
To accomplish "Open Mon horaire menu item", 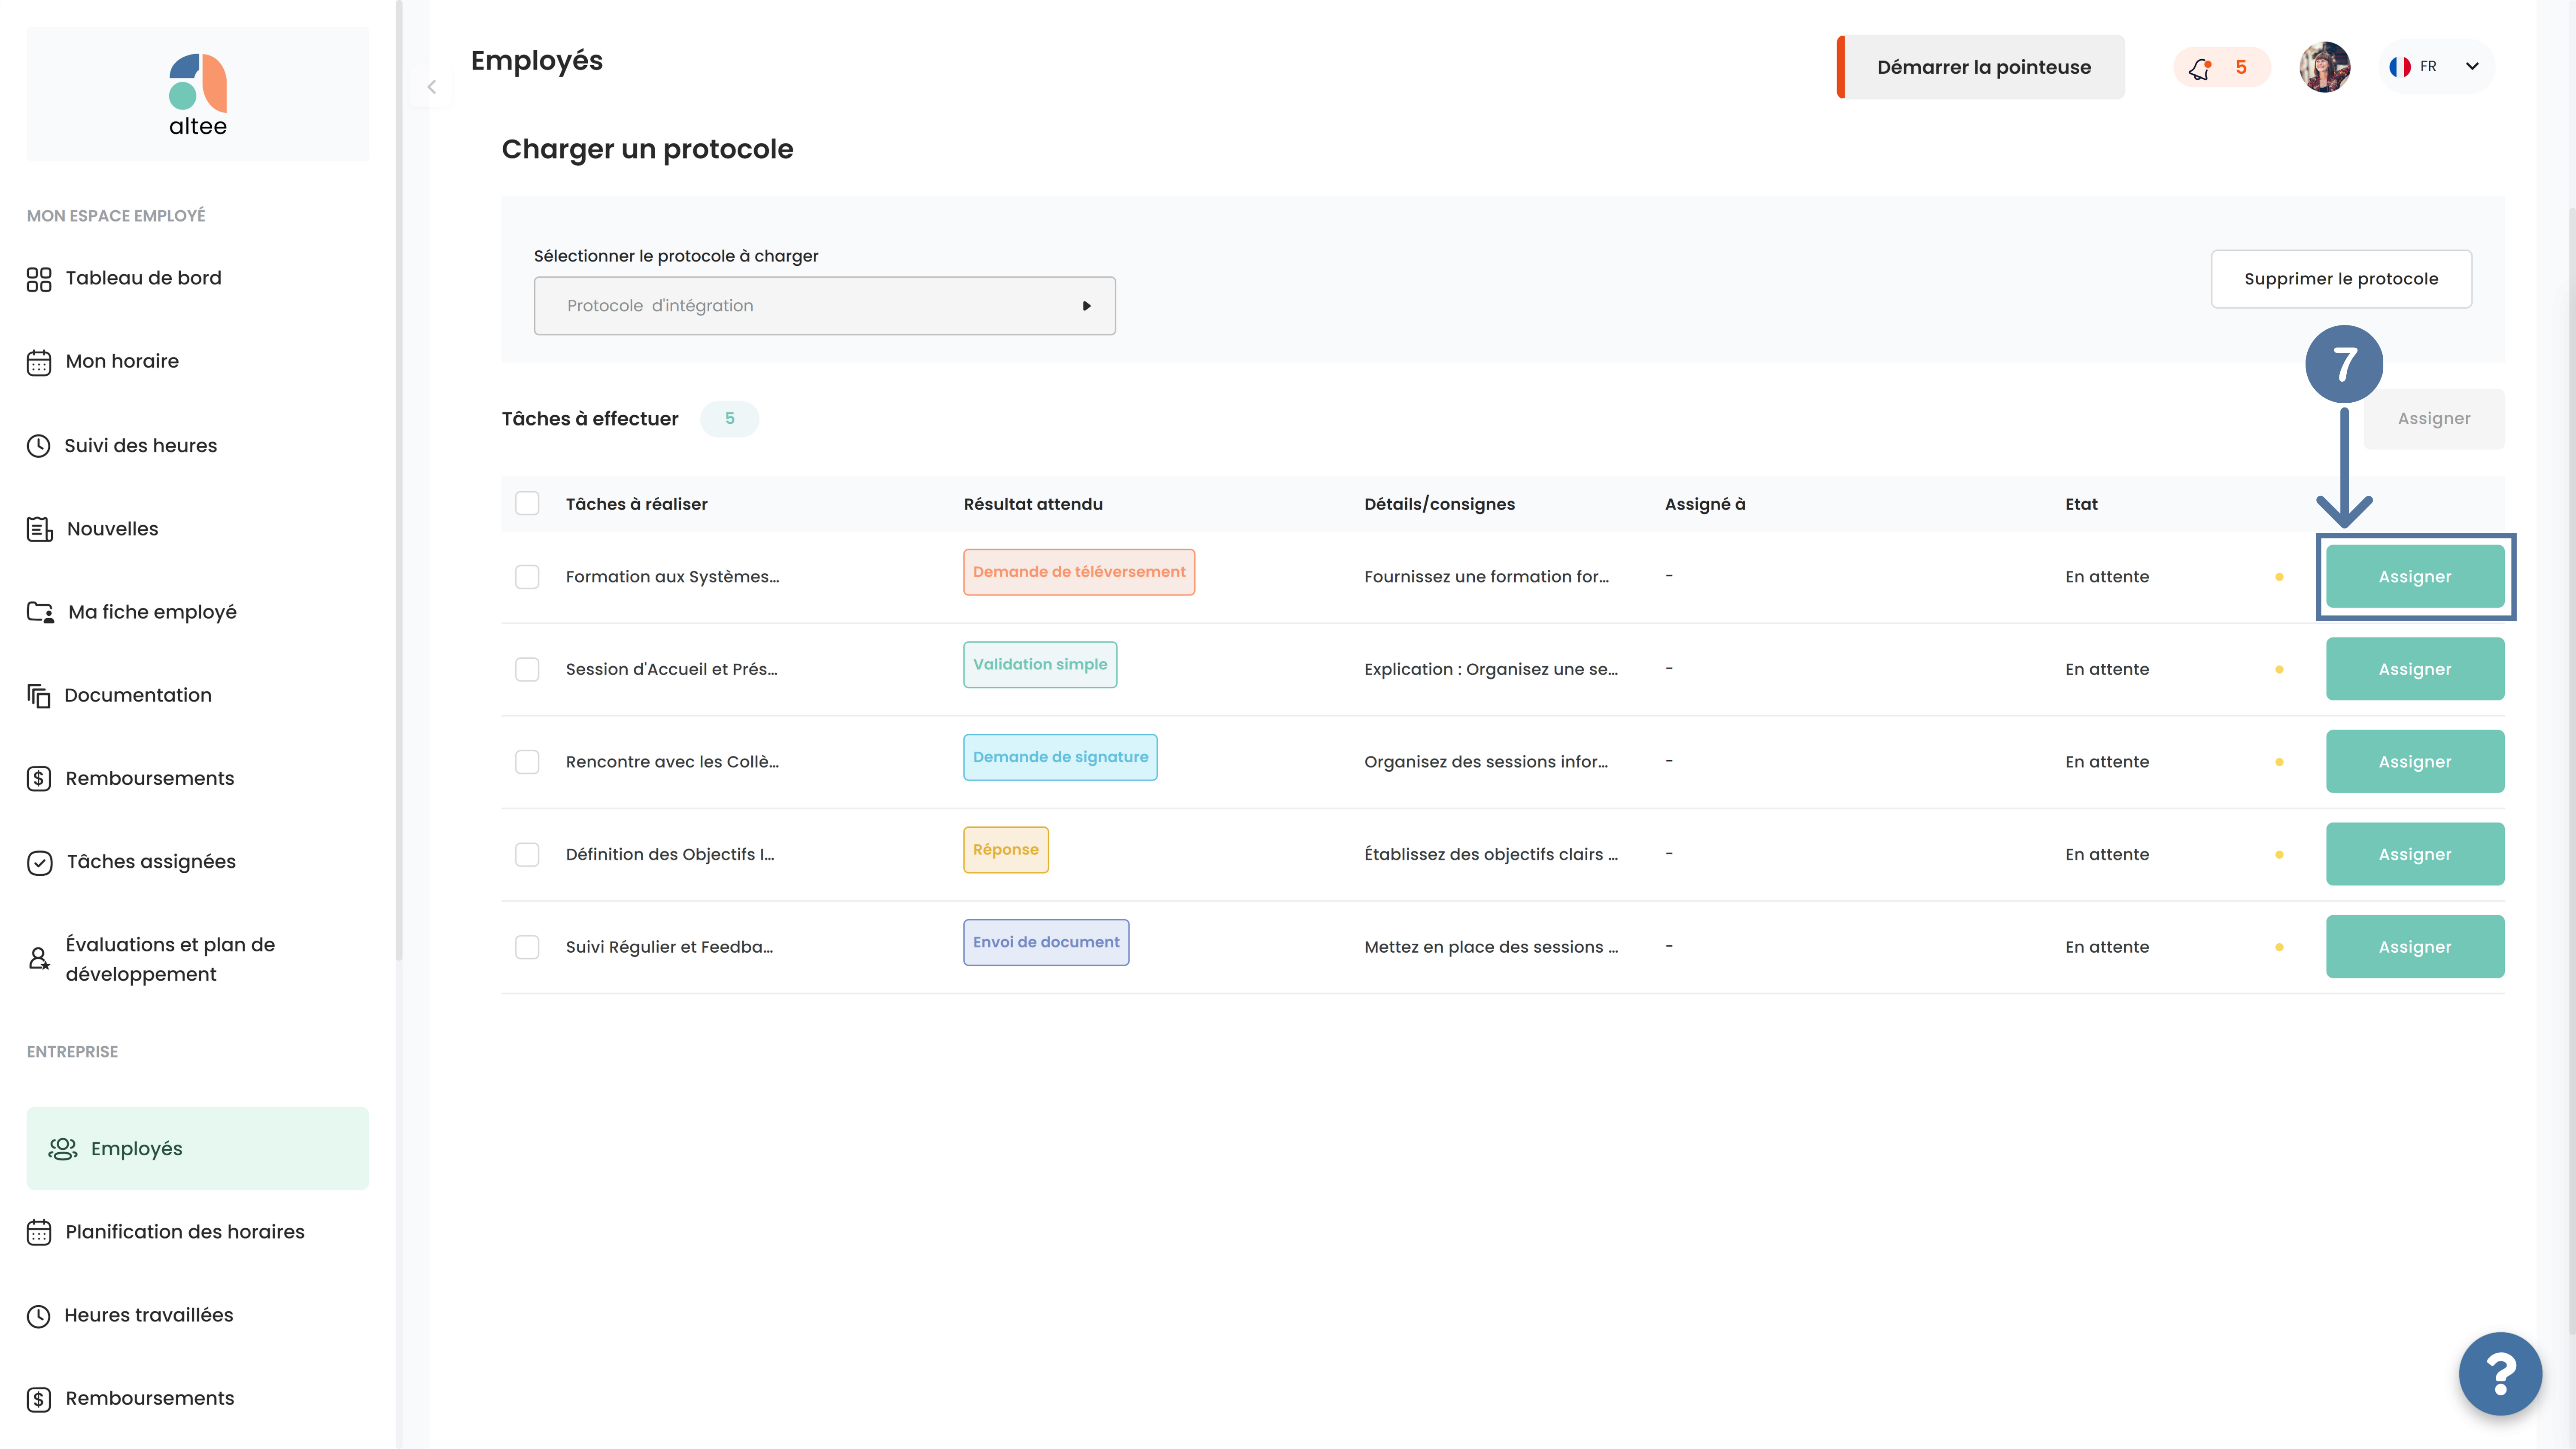I will click(x=122, y=361).
